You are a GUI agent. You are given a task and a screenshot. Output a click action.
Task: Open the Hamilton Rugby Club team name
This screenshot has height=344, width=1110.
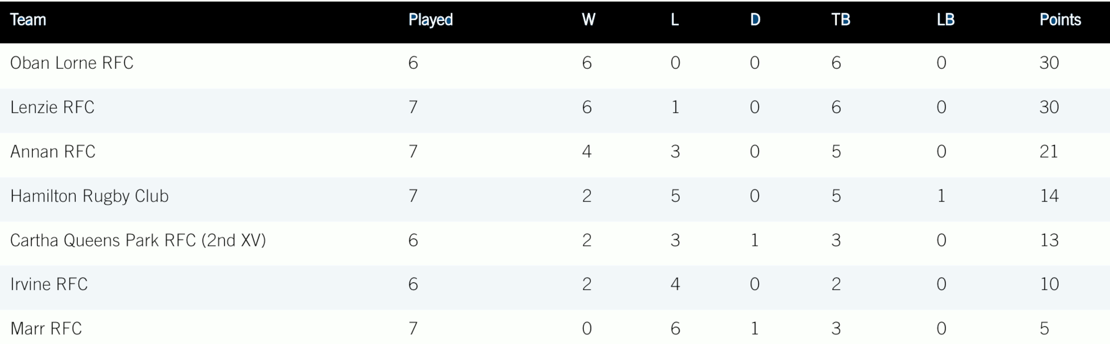point(89,196)
